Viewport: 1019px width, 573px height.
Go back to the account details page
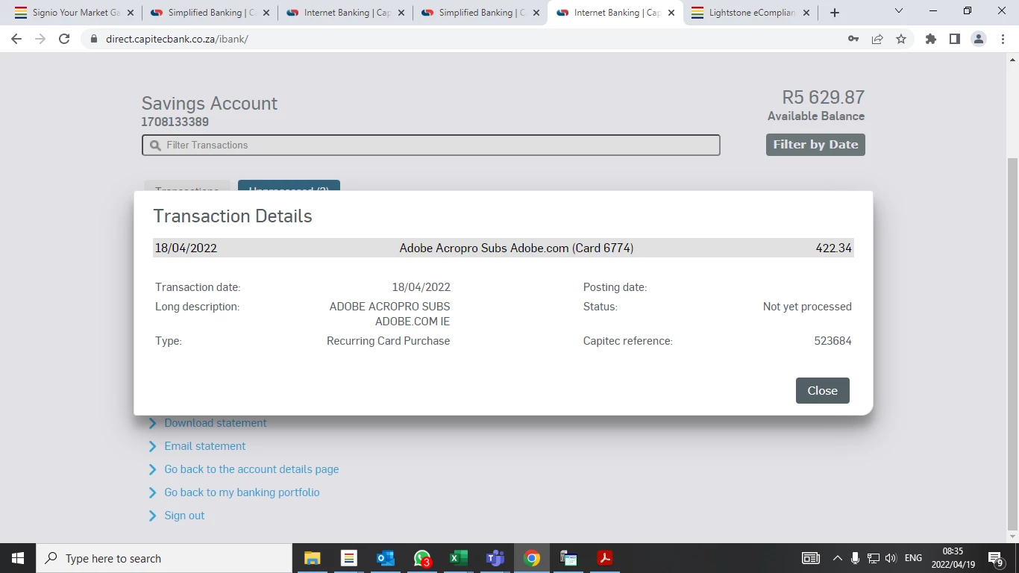[251, 469]
